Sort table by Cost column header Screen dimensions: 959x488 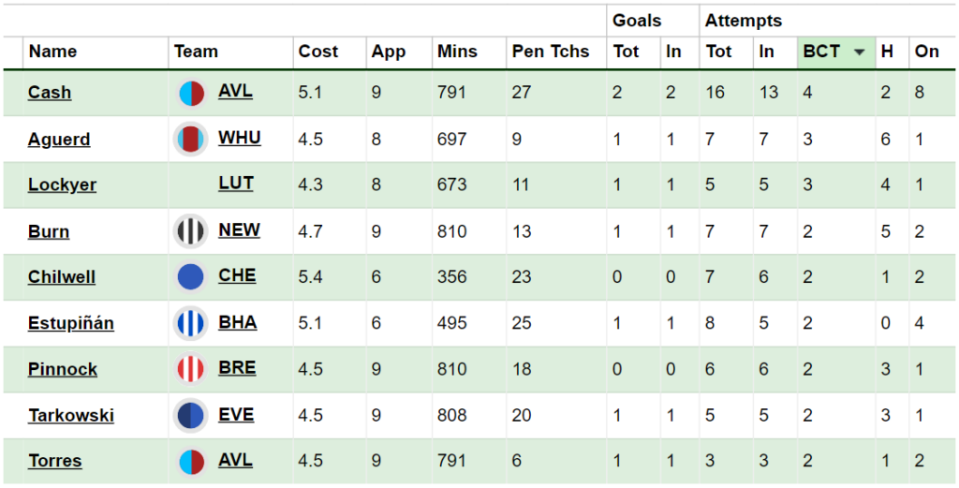pyautogui.click(x=318, y=52)
